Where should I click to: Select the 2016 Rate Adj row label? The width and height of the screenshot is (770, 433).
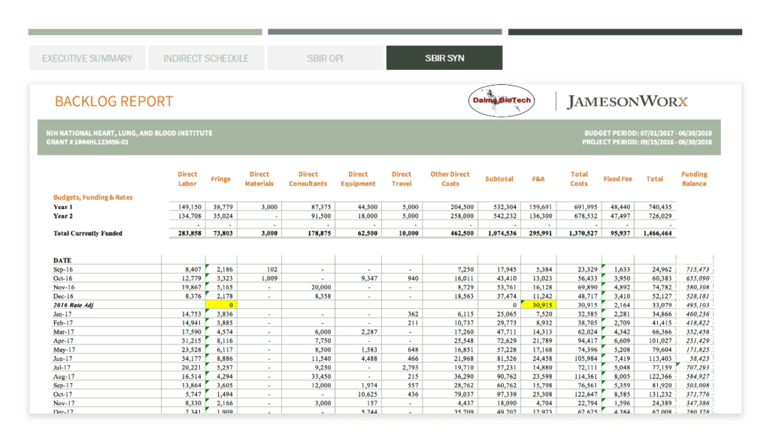coord(73,305)
